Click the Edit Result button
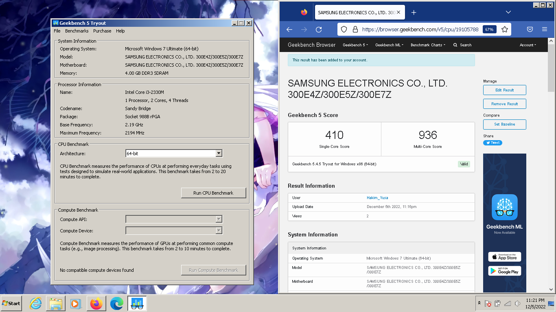Image resolution: width=556 pixels, height=312 pixels. tap(505, 90)
